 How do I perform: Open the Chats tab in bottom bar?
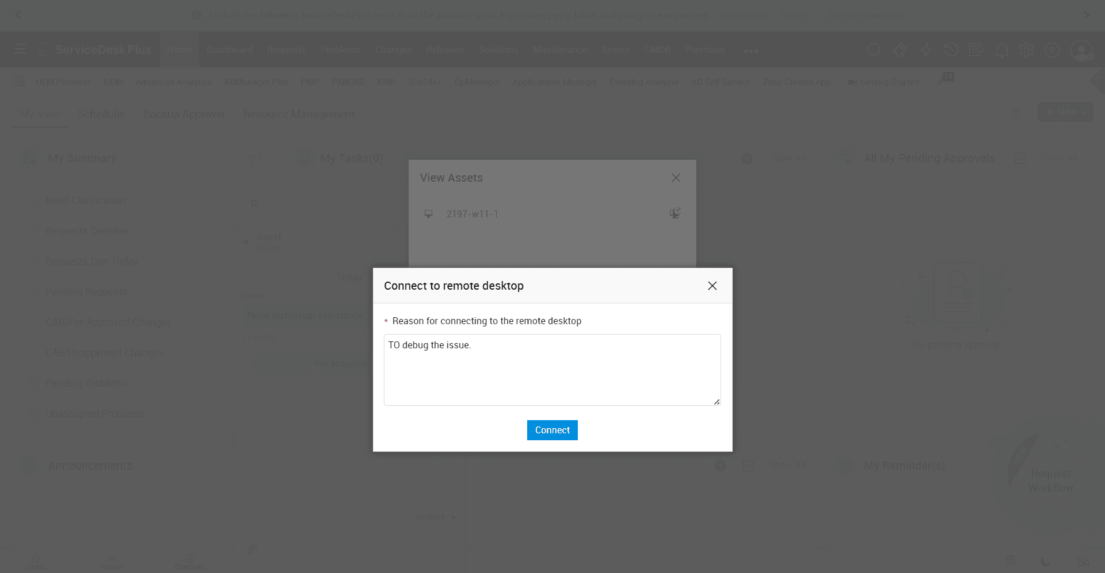[36, 562]
